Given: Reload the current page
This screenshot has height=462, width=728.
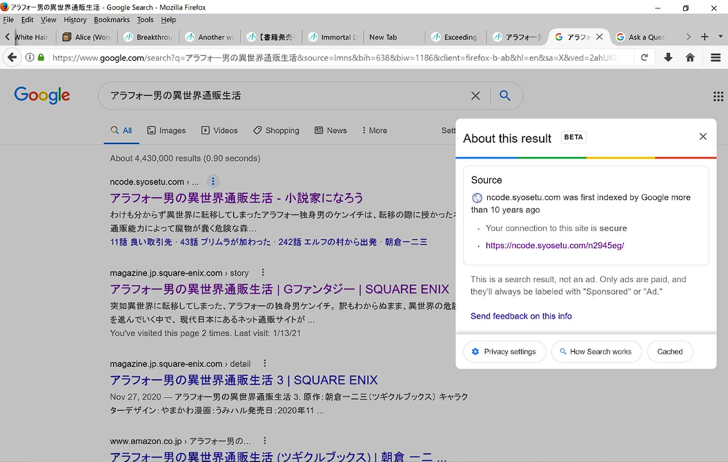Looking at the screenshot, I should point(645,57).
